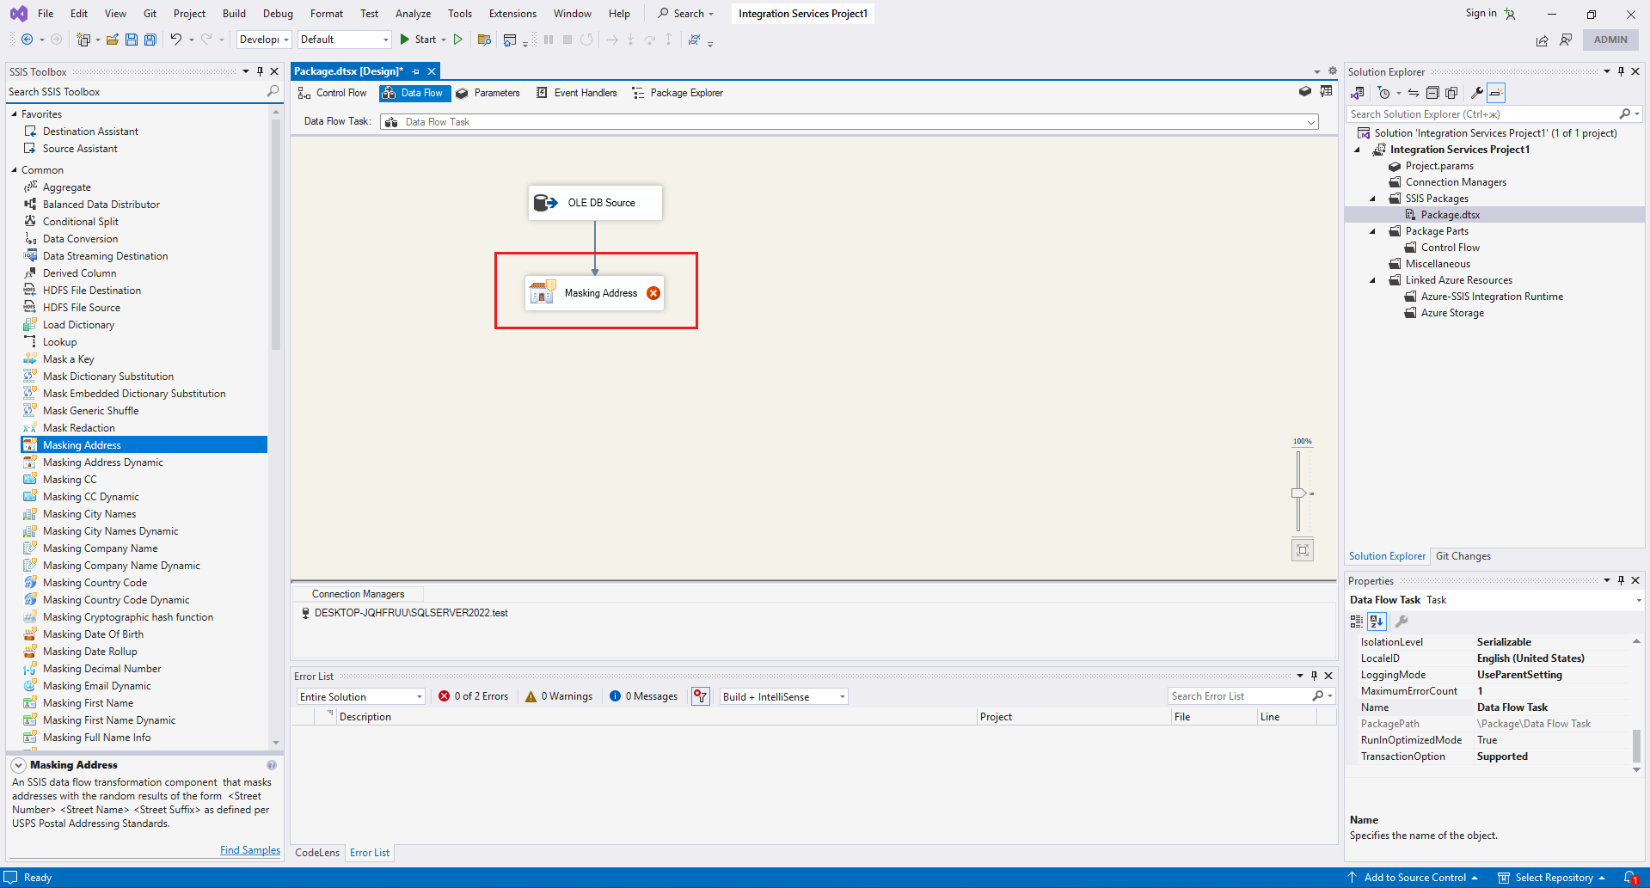This screenshot has width=1650, height=888.
Task: Click the Properties wrench icon in Solution Explorer
Action: [x=1476, y=93]
